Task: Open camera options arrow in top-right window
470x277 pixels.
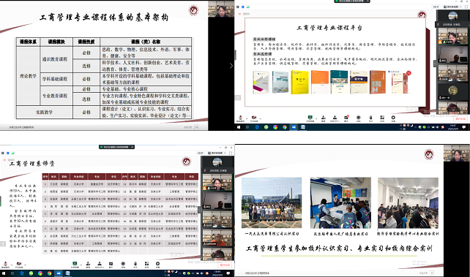Action: [x=260, y=118]
